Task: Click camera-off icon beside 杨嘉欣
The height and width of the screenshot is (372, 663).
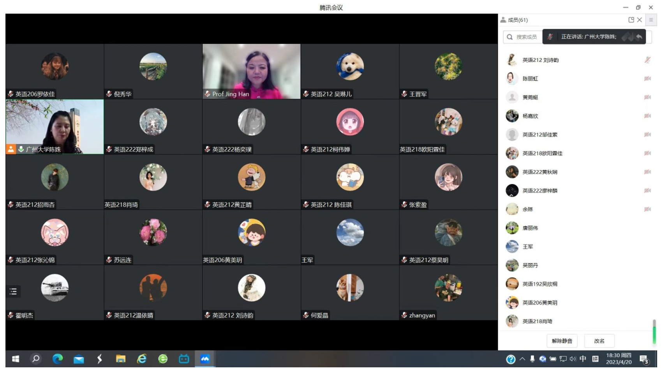Action: [x=647, y=116]
